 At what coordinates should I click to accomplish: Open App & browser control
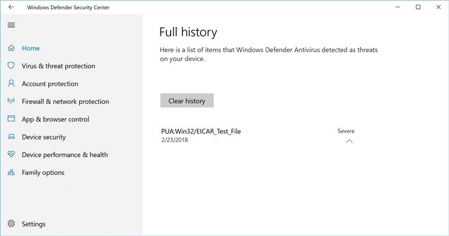[x=55, y=119]
